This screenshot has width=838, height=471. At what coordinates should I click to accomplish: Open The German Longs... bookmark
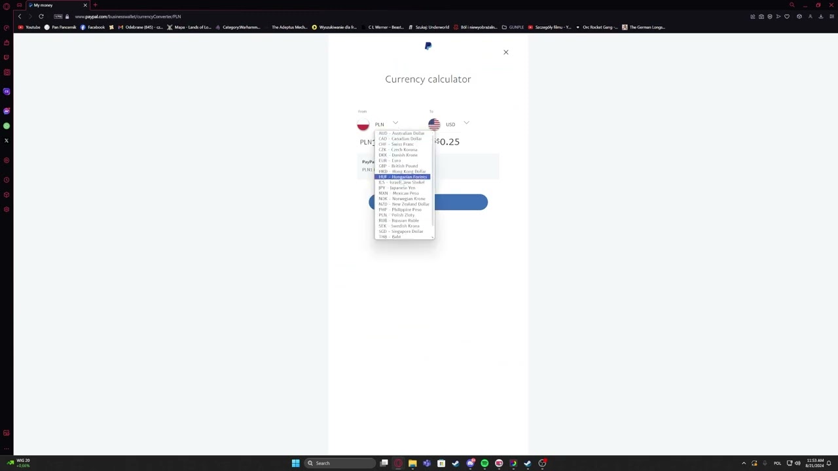point(644,27)
